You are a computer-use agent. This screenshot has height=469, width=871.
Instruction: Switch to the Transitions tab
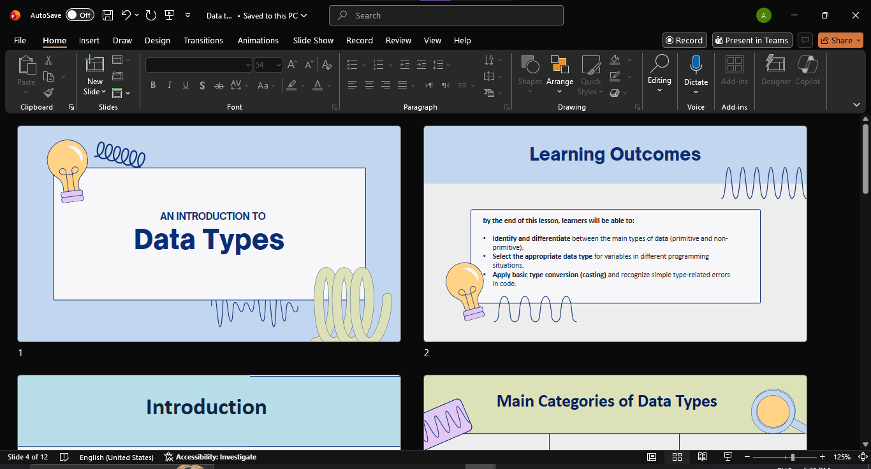tap(203, 40)
